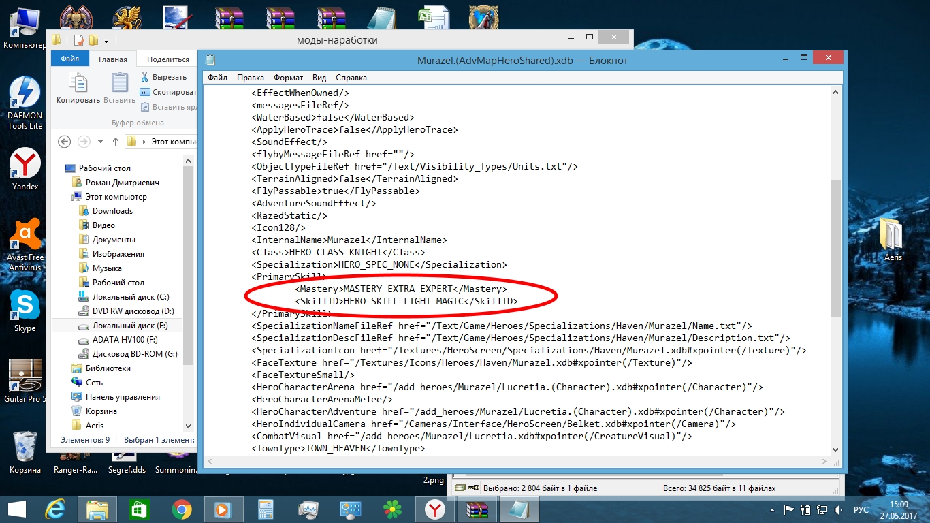930x523 pixels.
Task: Open the Справка menu in Notepad
Action: click(x=351, y=78)
